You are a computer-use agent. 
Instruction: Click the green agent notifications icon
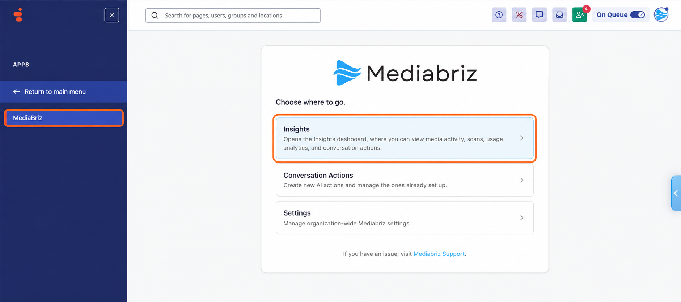[580, 15]
